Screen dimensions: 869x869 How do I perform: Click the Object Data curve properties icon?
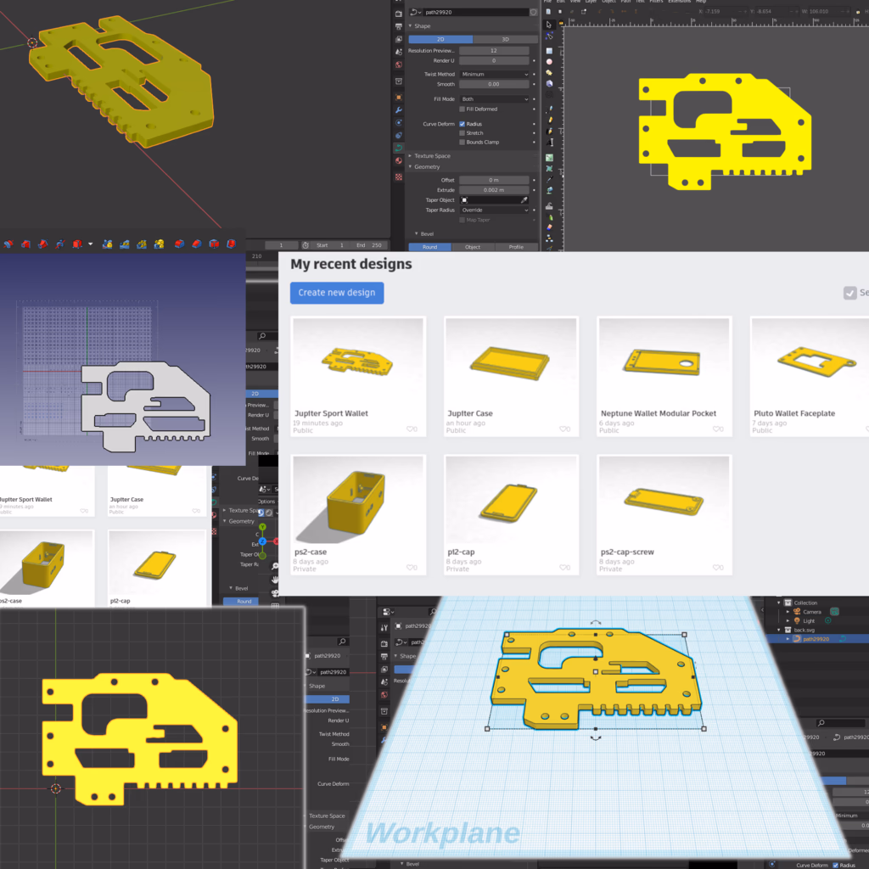coord(399,147)
